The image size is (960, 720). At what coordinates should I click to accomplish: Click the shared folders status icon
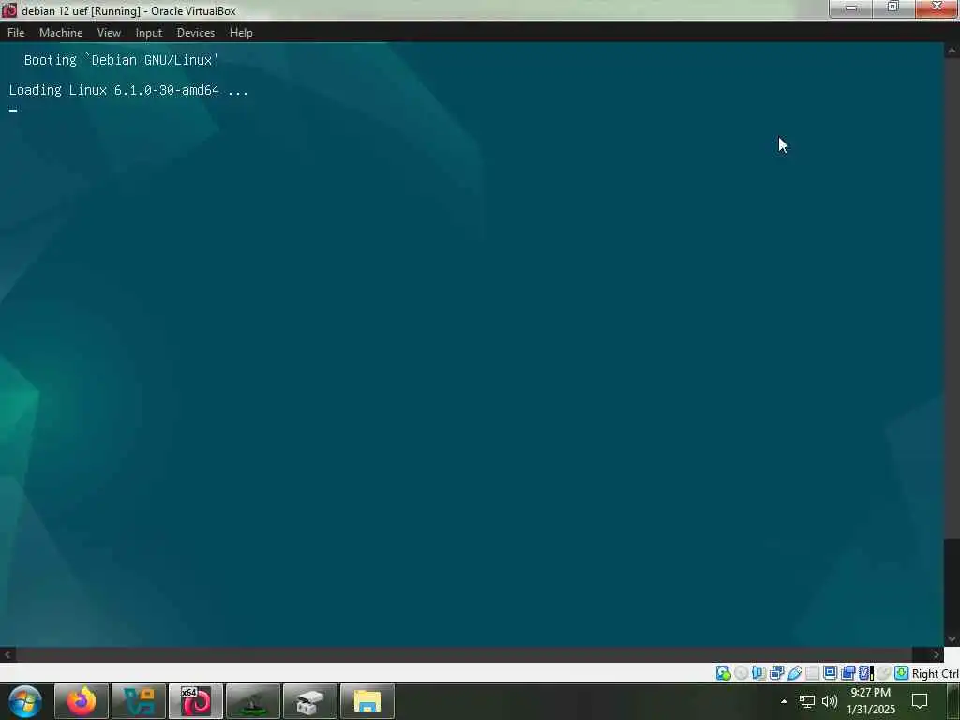click(813, 673)
